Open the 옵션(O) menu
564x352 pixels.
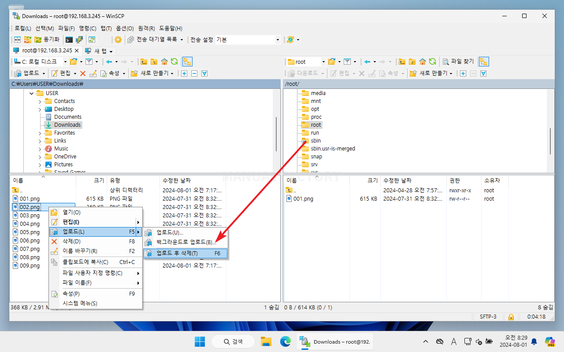point(124,28)
